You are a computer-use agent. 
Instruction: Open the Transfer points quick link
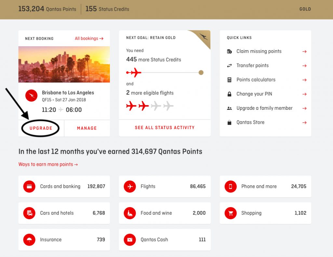(x=252, y=65)
